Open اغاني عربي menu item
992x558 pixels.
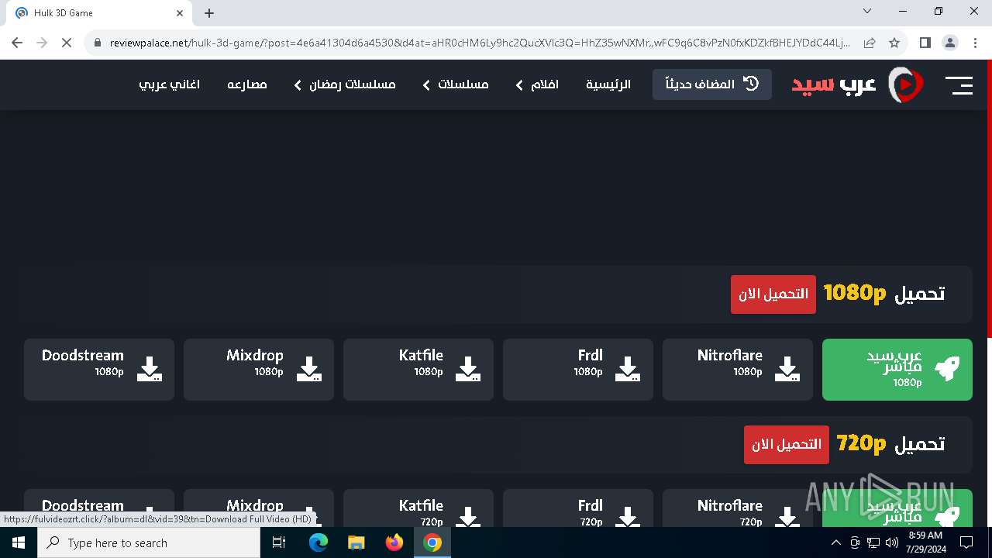pyautogui.click(x=170, y=84)
